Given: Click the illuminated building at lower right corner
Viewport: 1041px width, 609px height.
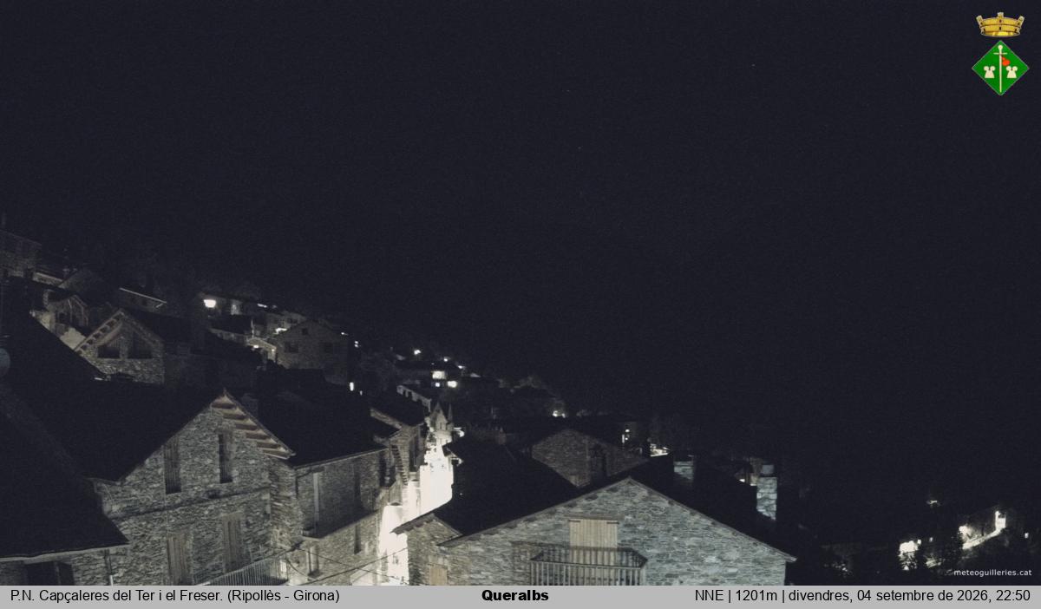Looking at the screenshot, I should (980, 529).
